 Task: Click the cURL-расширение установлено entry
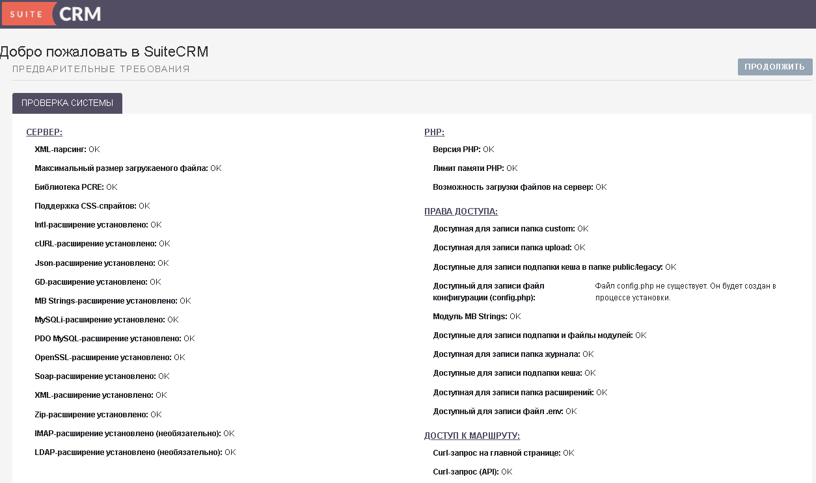coord(102,244)
